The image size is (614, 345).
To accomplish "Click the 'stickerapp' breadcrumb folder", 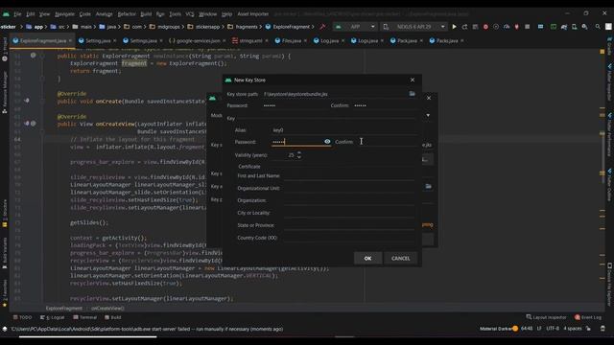I will [203, 27].
